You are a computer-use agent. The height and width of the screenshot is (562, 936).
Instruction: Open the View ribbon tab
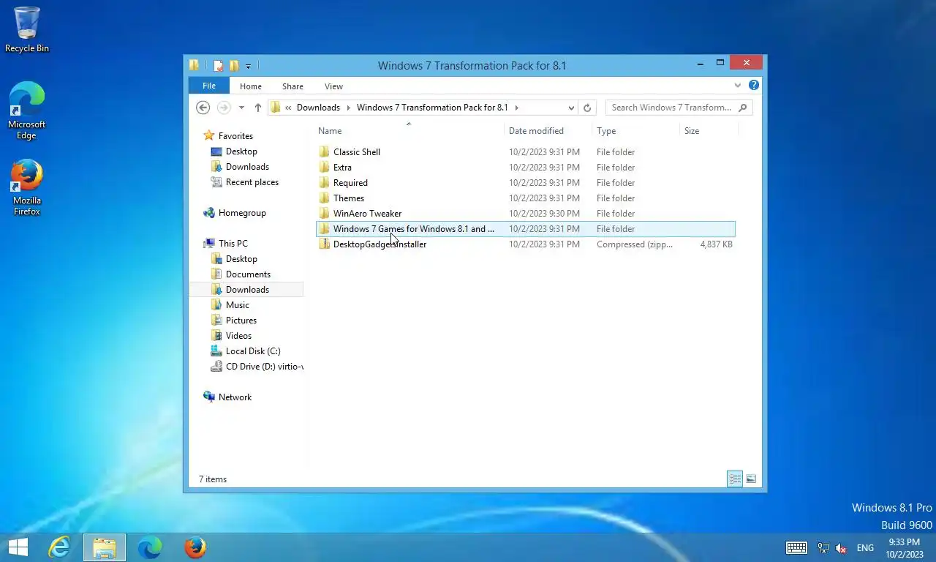(333, 86)
